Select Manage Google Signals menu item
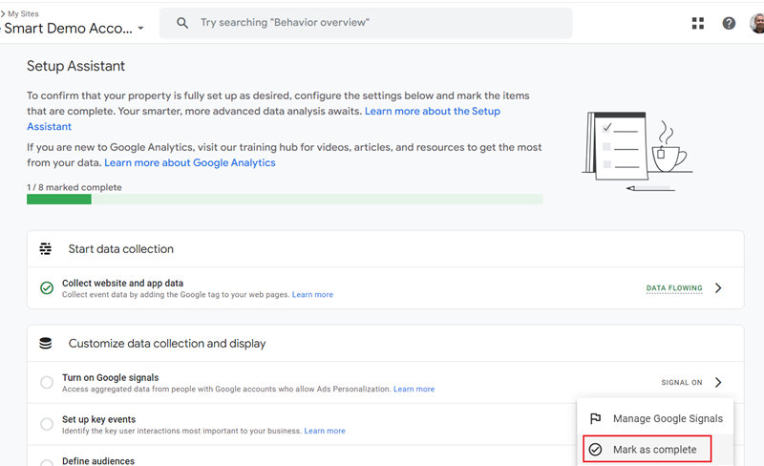The width and height of the screenshot is (764, 466). (x=655, y=418)
